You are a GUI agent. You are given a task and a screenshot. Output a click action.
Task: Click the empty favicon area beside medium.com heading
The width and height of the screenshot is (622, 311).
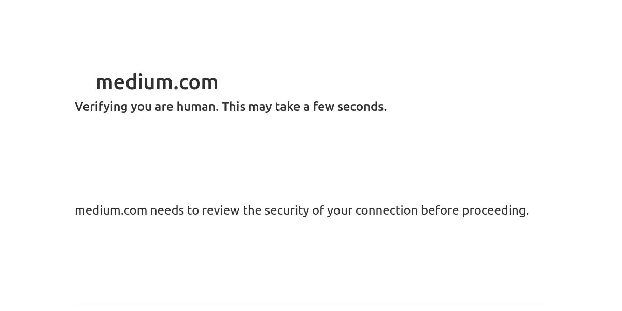pos(83,82)
